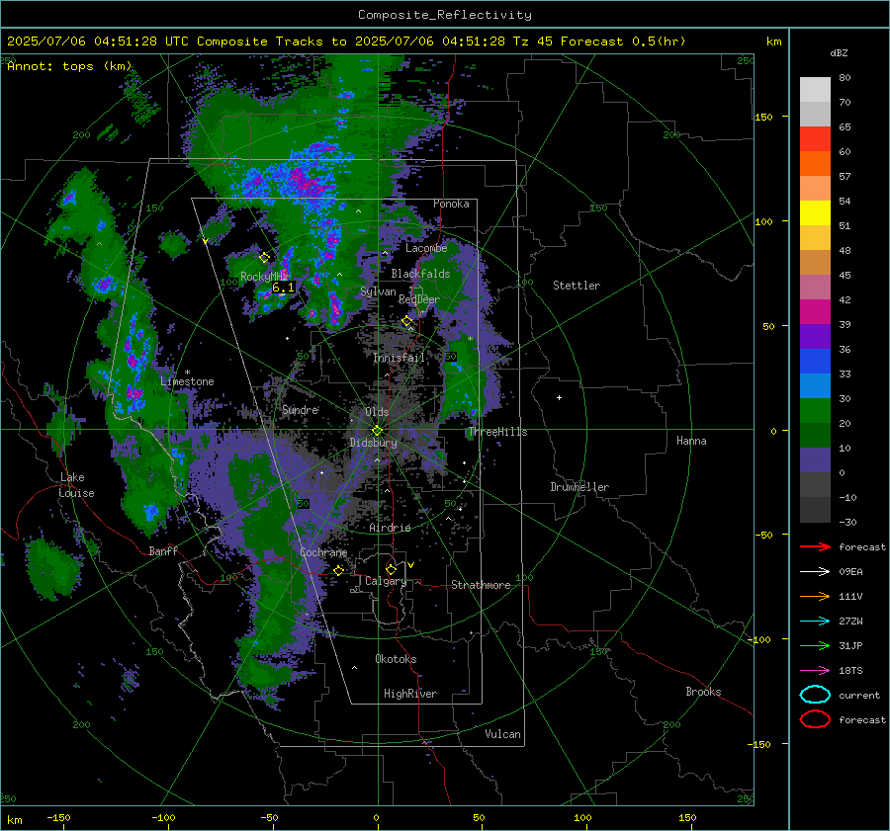This screenshot has width=890, height=831.
Task: Click the cyan 'current' ellipse legend symbol
Action: (x=815, y=695)
